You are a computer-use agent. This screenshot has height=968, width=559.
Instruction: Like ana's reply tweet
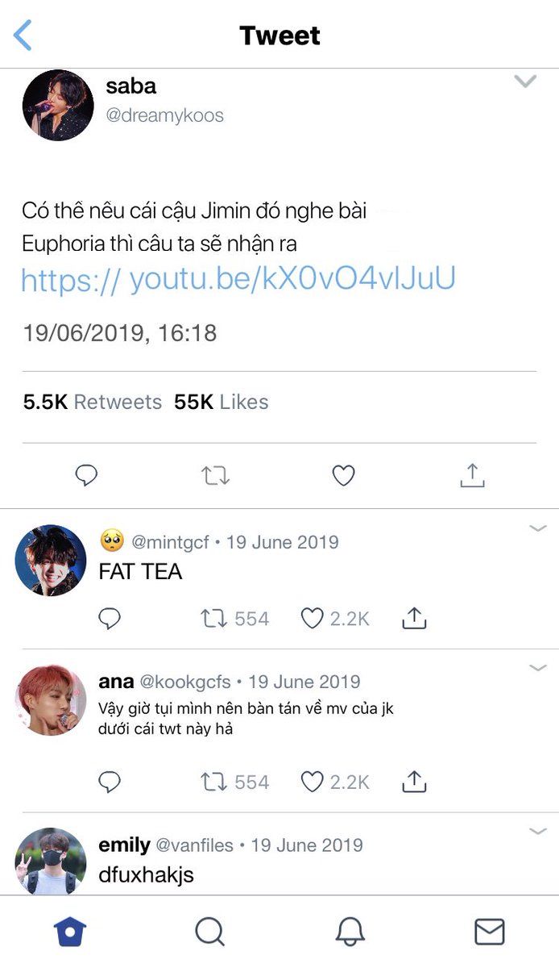tap(311, 782)
